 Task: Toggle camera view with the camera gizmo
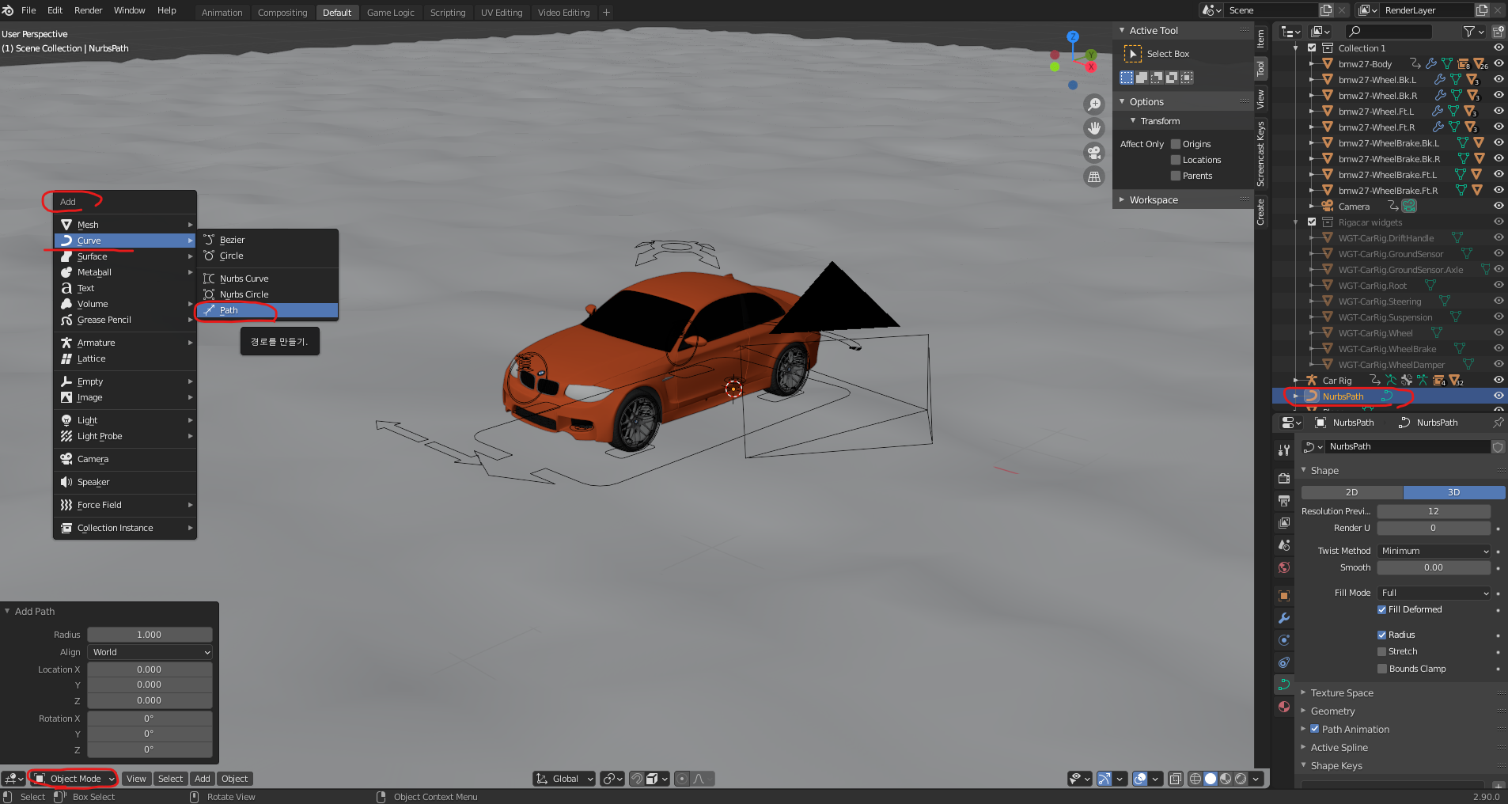[1094, 153]
